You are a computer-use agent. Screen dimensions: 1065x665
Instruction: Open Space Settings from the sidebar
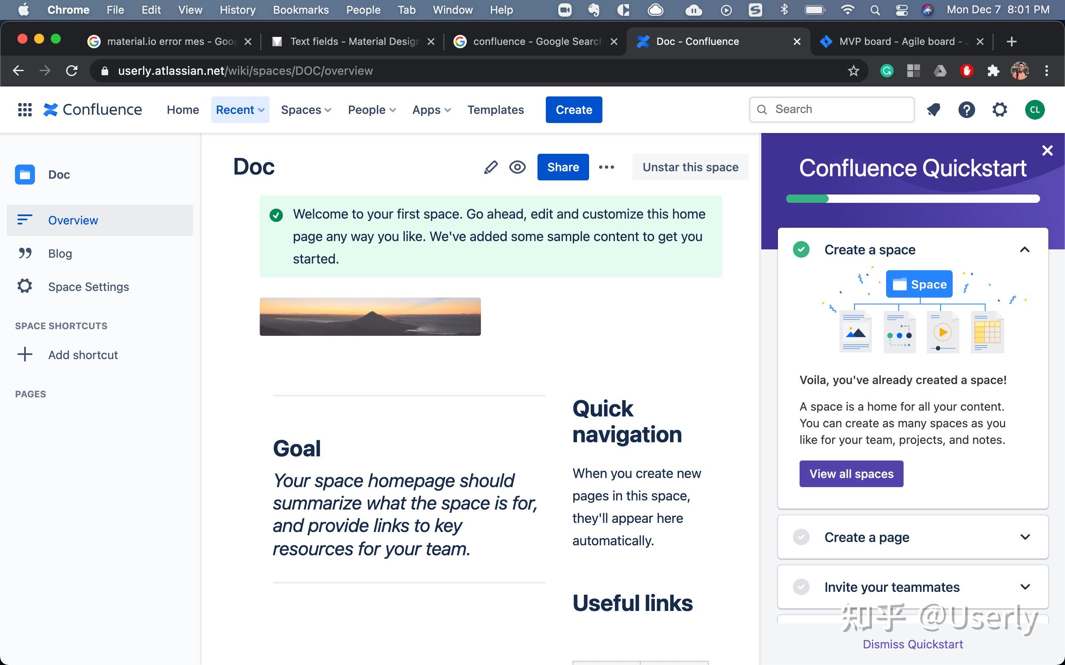pyautogui.click(x=88, y=286)
